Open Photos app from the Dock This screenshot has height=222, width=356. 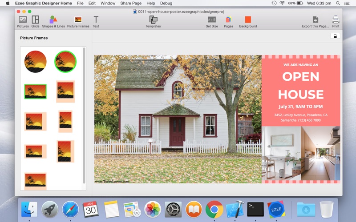click(153, 209)
